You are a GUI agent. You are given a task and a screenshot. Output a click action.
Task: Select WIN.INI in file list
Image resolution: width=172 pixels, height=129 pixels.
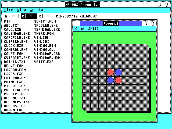coord(42,42)
